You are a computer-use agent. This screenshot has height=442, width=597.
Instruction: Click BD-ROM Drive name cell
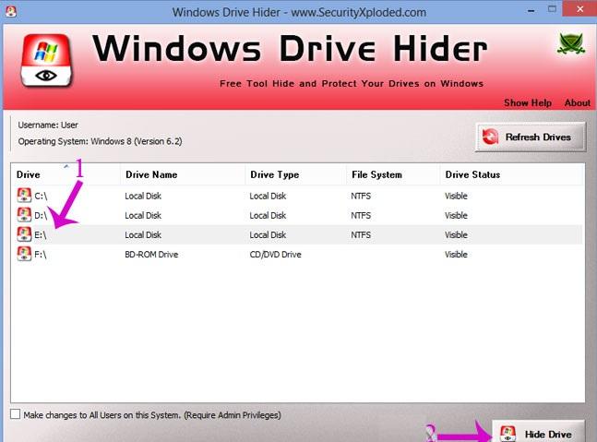point(151,255)
